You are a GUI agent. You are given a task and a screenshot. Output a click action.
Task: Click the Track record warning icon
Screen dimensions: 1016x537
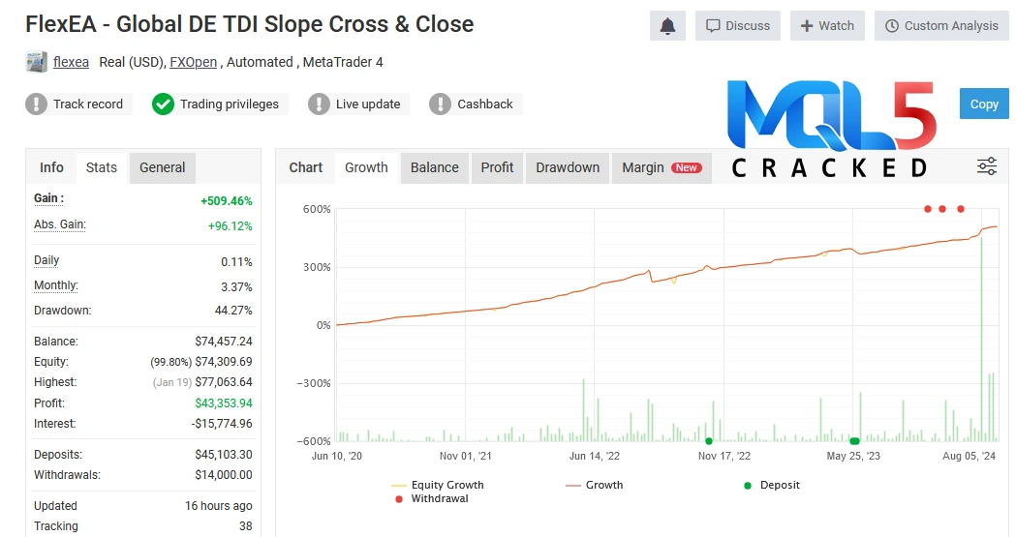click(x=36, y=104)
